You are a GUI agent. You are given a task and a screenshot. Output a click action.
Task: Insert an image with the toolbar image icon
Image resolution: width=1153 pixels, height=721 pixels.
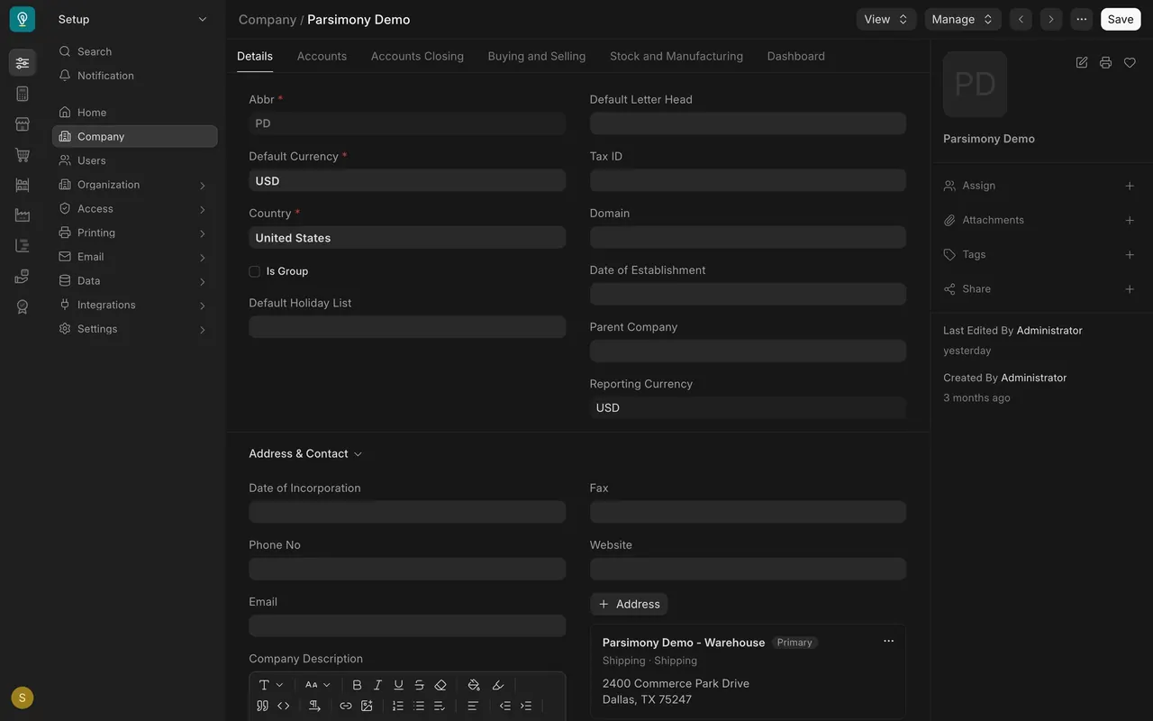click(367, 706)
